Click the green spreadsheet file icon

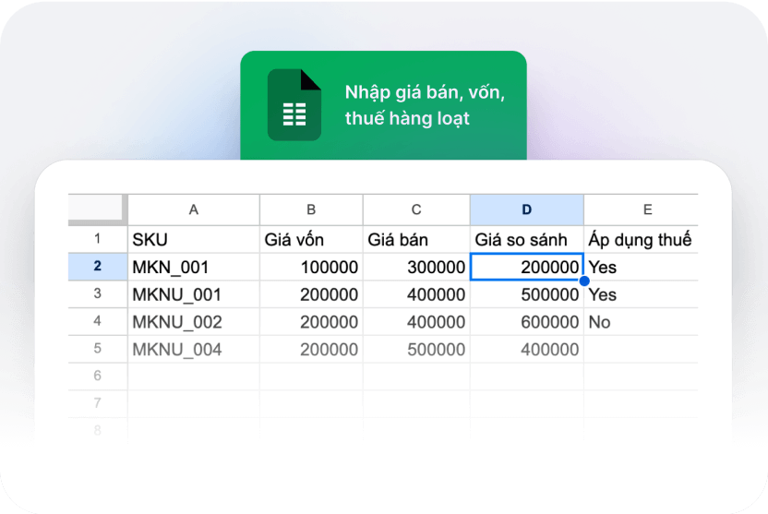pyautogui.click(x=294, y=105)
